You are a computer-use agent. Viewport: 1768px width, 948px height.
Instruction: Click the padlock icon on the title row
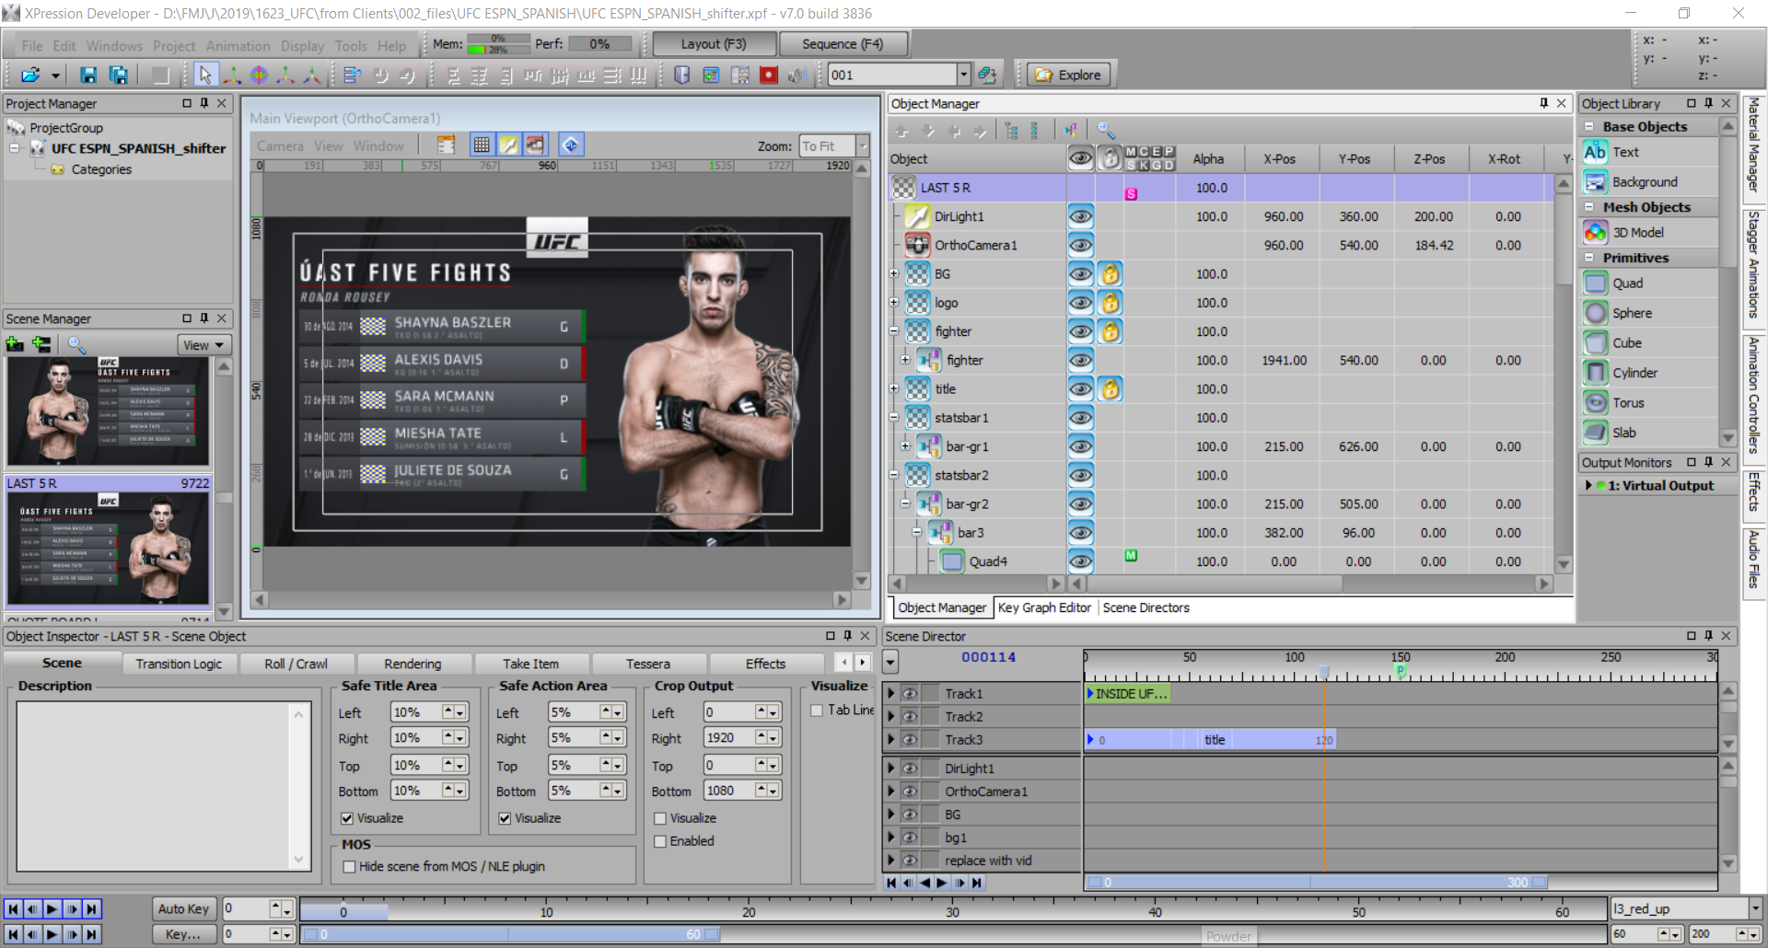1111,388
